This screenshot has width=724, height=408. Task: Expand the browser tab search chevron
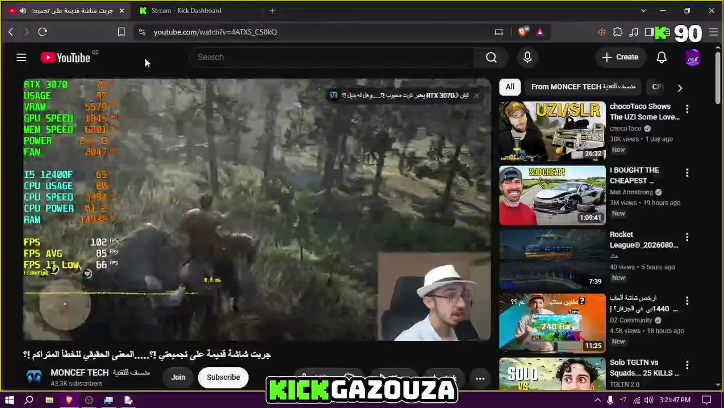pyautogui.click(x=643, y=11)
